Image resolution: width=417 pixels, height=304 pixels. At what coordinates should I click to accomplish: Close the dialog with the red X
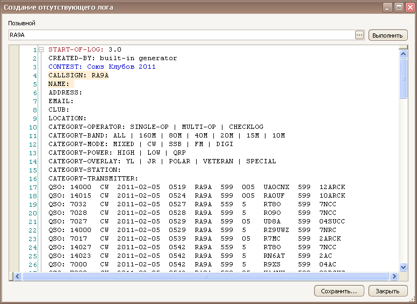click(x=409, y=7)
